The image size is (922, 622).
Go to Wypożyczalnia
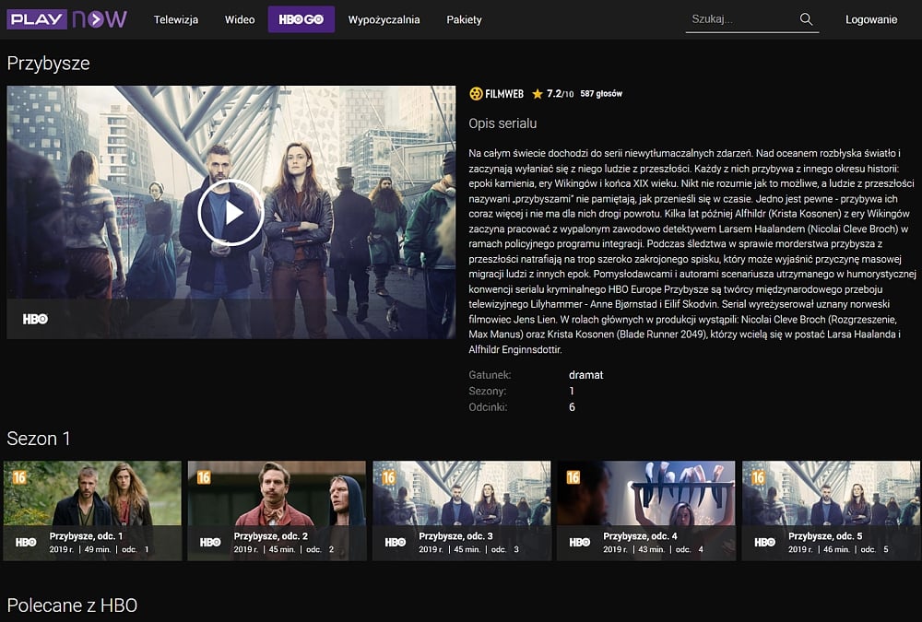pyautogui.click(x=384, y=19)
